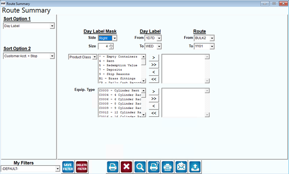The height and width of the screenshot is (174, 289).
Task: Move selected Equip. Type right with >
Action: point(154,91)
